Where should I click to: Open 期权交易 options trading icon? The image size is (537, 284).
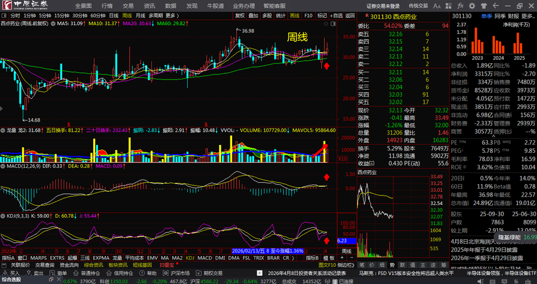(209, 273)
